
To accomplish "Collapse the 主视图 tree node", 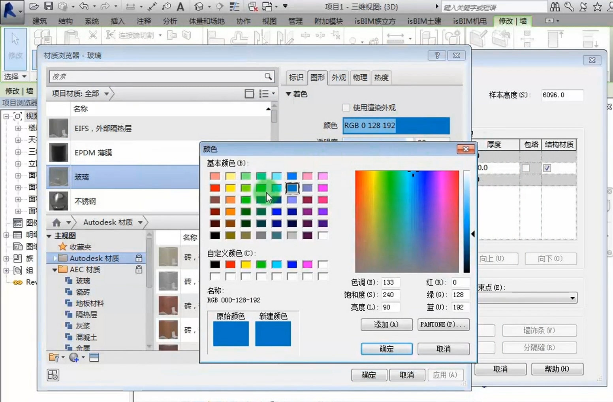I will [x=49, y=236].
